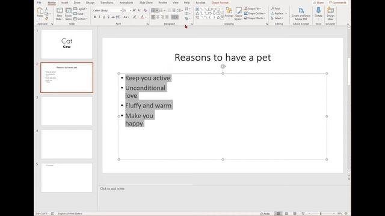Click the Comments button

point(337,2)
